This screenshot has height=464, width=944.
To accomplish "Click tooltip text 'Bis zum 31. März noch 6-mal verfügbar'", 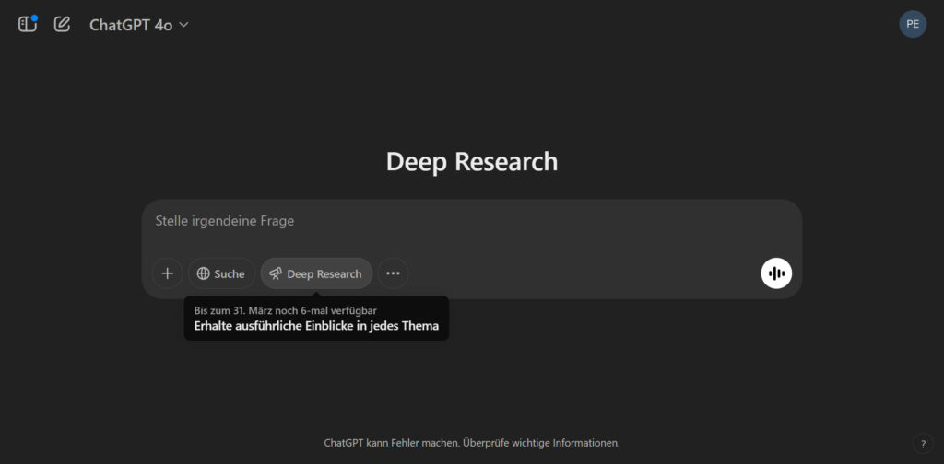I will (x=286, y=311).
